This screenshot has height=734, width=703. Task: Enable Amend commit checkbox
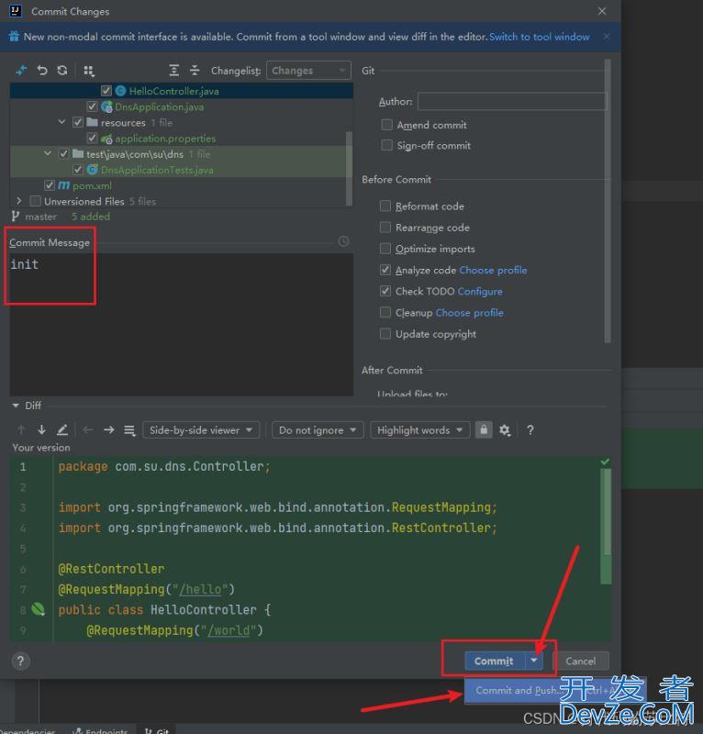(x=387, y=125)
